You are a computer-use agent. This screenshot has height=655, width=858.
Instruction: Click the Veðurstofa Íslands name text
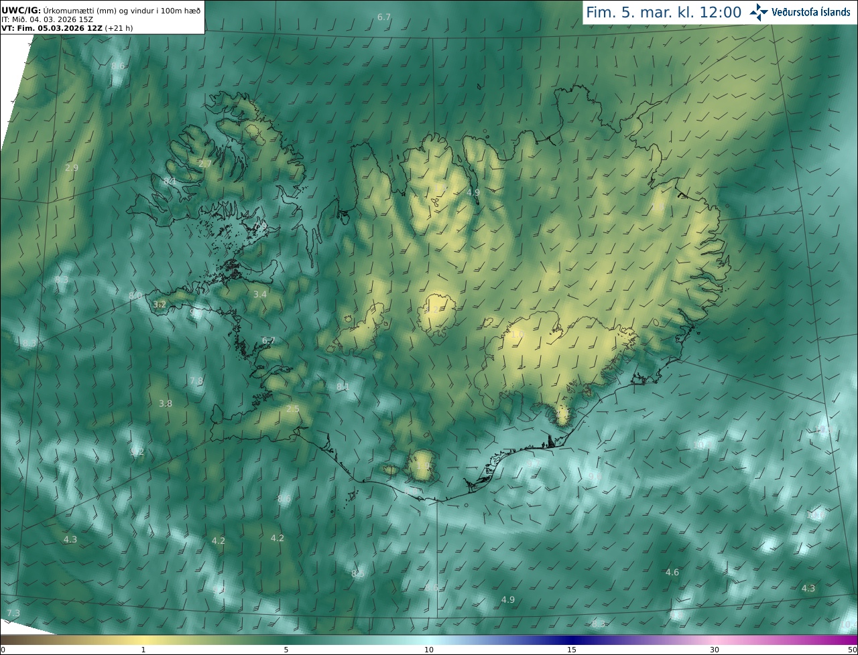tap(810, 12)
